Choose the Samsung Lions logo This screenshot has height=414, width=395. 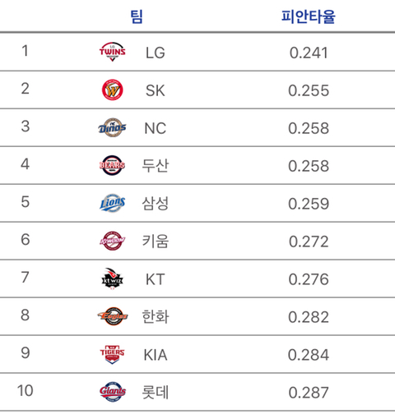pyautogui.click(x=112, y=203)
